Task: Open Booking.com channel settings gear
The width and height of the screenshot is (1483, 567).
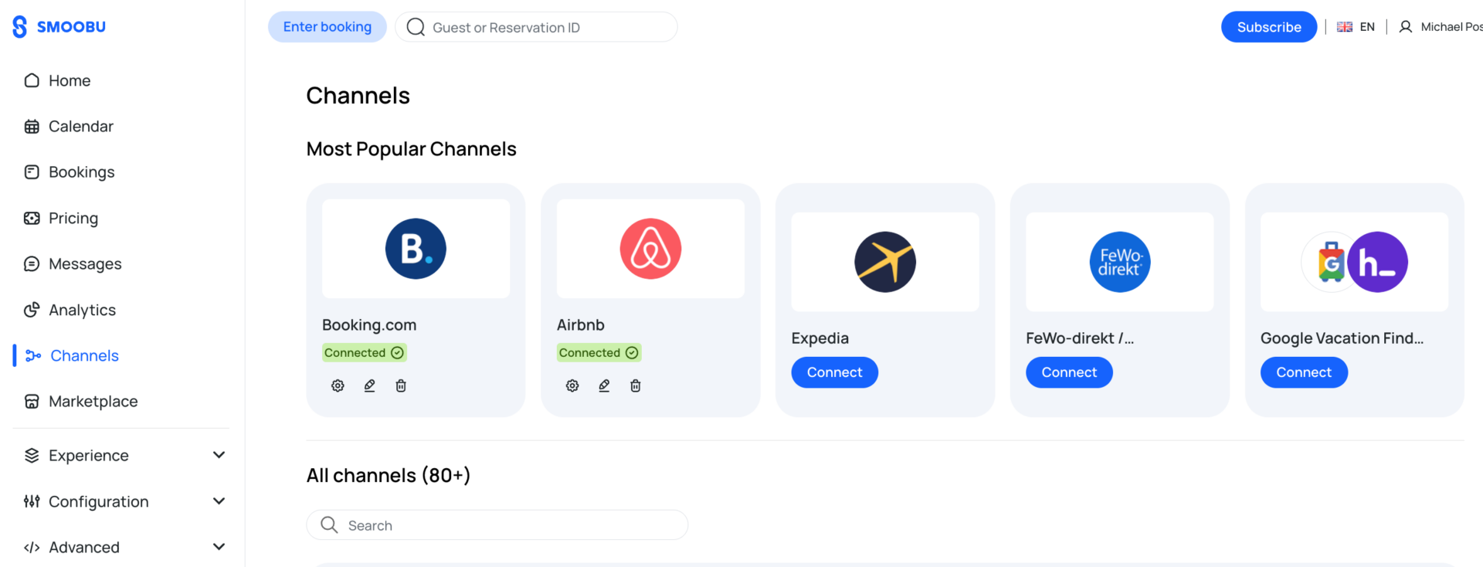Action: point(338,385)
